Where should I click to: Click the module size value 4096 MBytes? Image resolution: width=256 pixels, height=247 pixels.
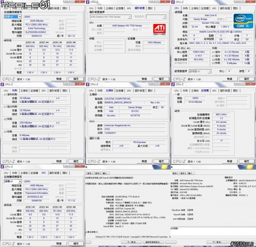click(37, 186)
